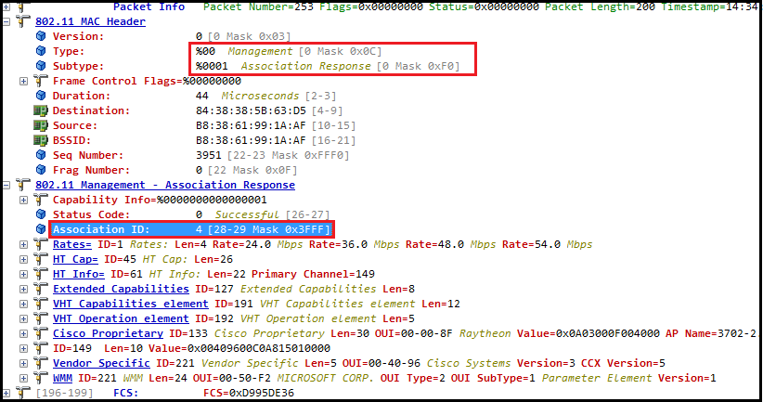This screenshot has width=763, height=402.
Task: Expand the Frame Control Flags node
Action: [x=24, y=81]
